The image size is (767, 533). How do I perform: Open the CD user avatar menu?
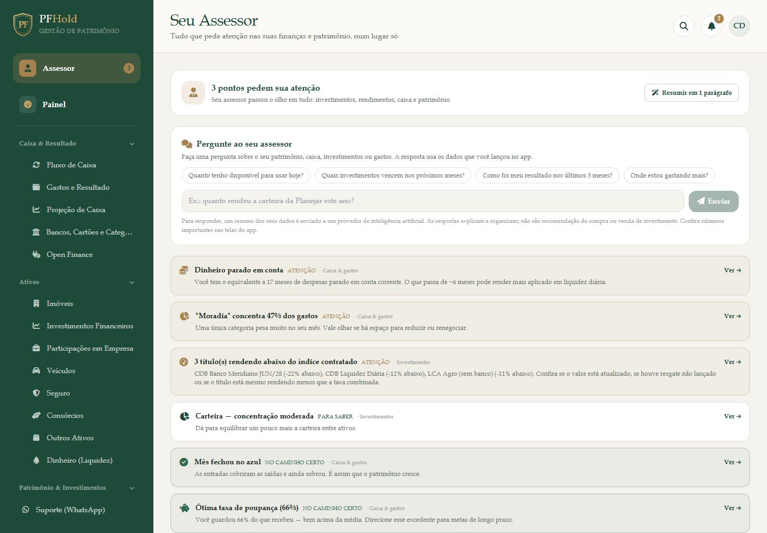739,26
